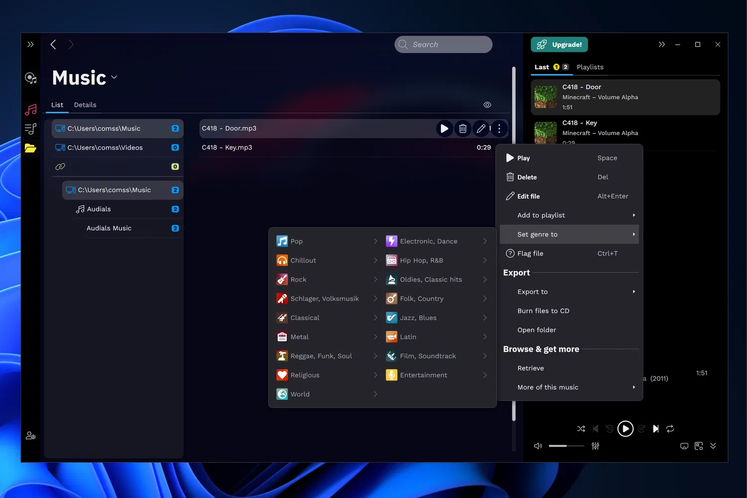This screenshot has width=747, height=498.
Task: Choose Delete from the context menu
Action: (x=569, y=177)
